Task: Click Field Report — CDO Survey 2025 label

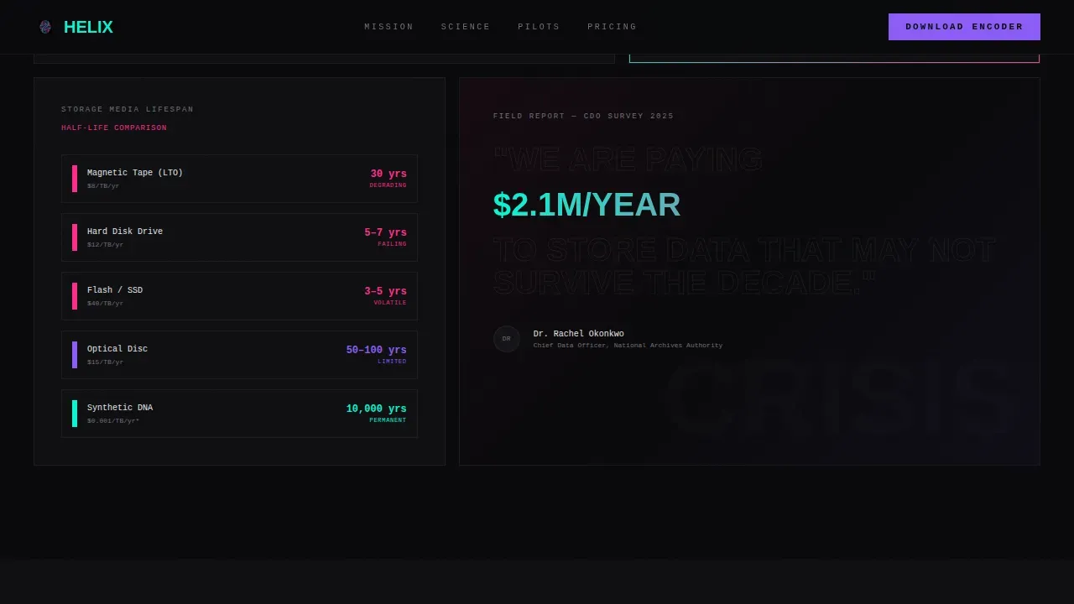Action: click(584, 117)
